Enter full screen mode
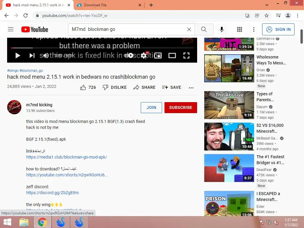 tap(186, 56)
